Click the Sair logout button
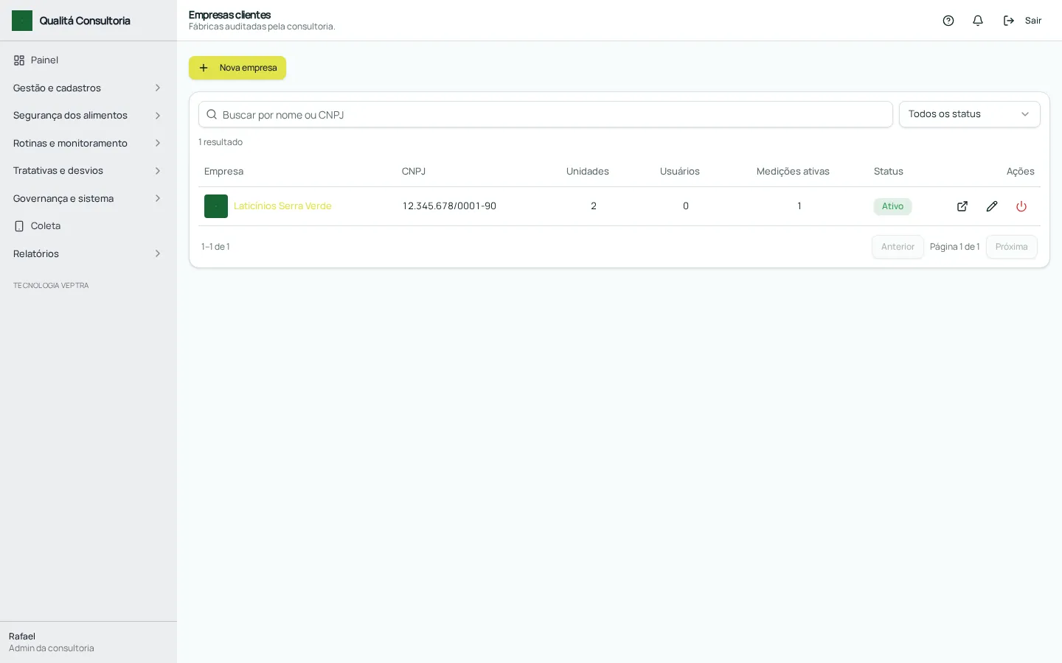Screen dimensions: 1062x663 coord(1023,21)
